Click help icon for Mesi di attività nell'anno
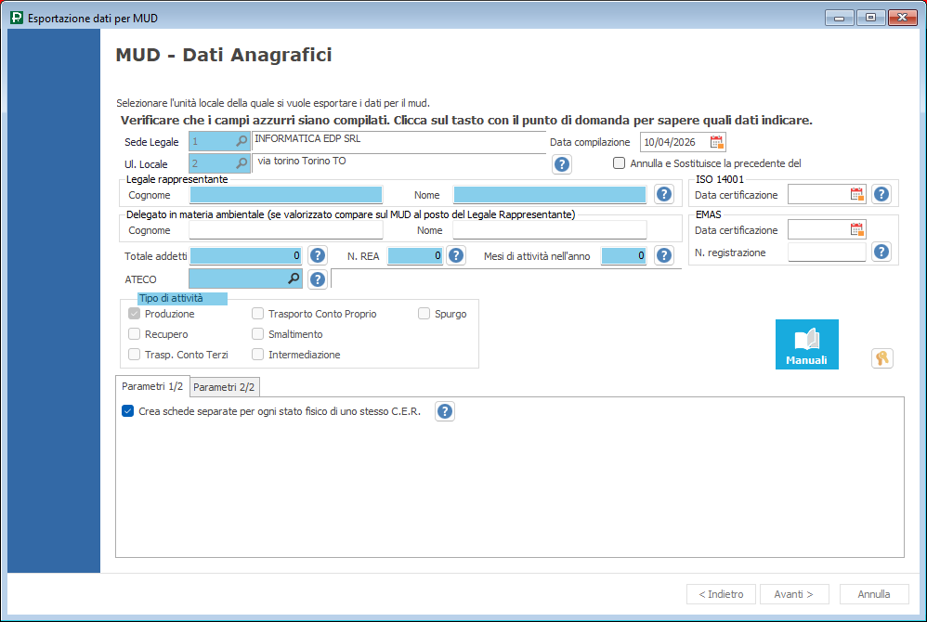The width and height of the screenshot is (927, 622). click(663, 255)
